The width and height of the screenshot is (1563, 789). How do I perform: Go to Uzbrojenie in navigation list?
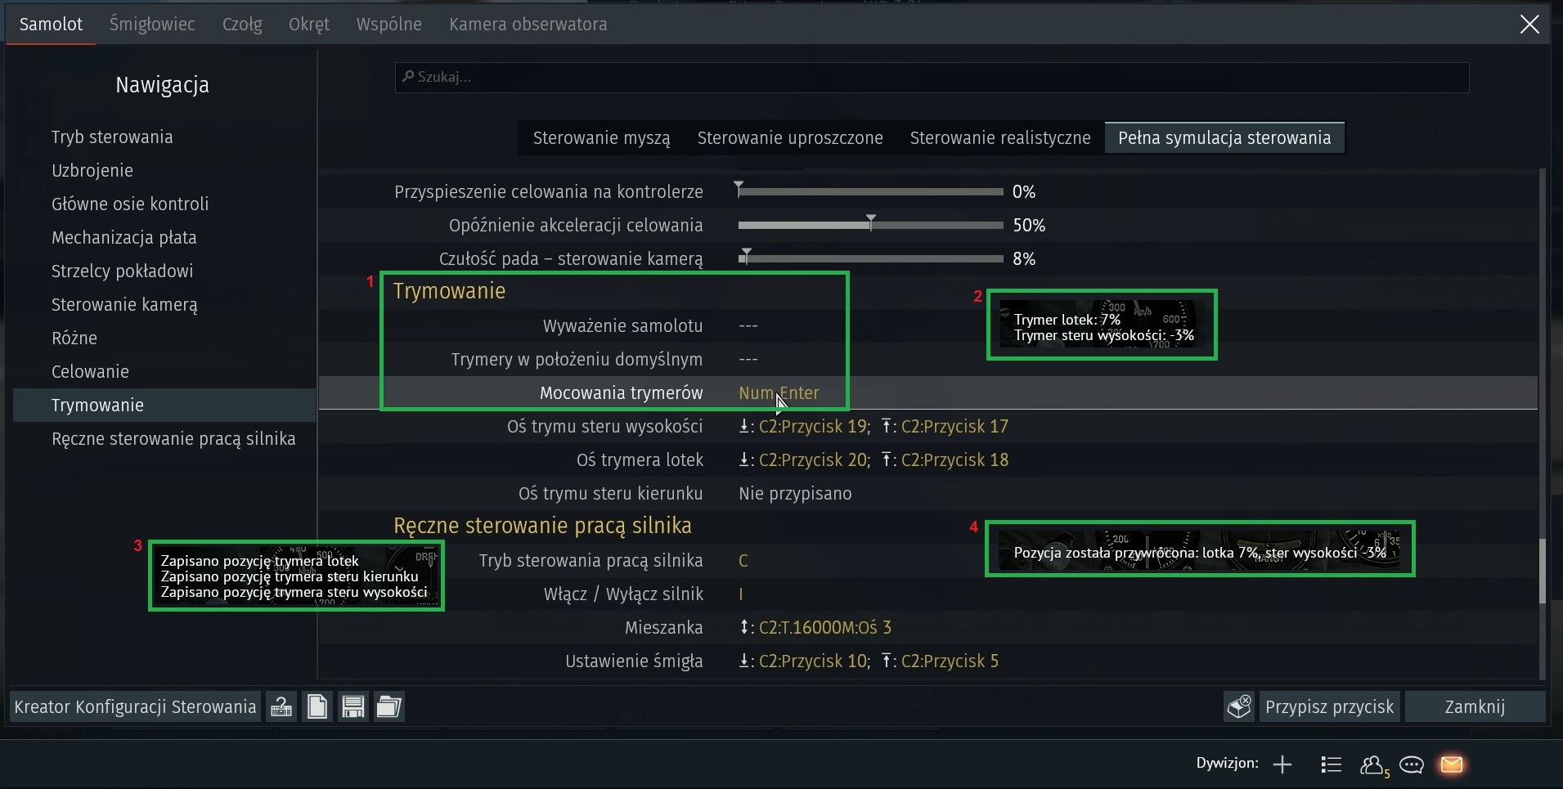point(92,171)
